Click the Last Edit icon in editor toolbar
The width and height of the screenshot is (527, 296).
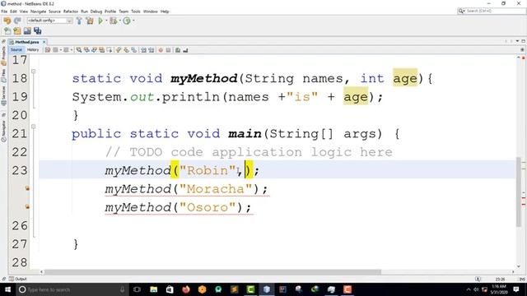(48, 50)
